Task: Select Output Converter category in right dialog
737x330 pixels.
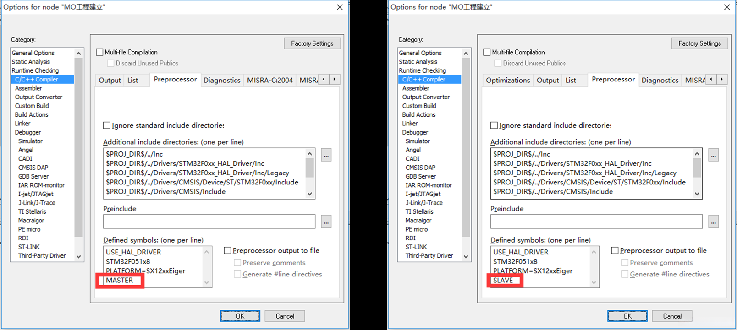Action: 426,97
